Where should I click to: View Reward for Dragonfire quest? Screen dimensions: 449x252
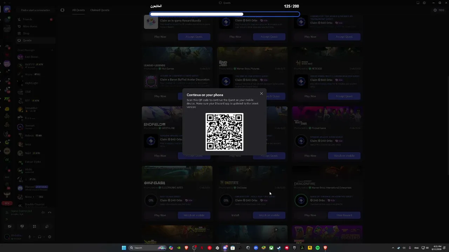[344, 215]
